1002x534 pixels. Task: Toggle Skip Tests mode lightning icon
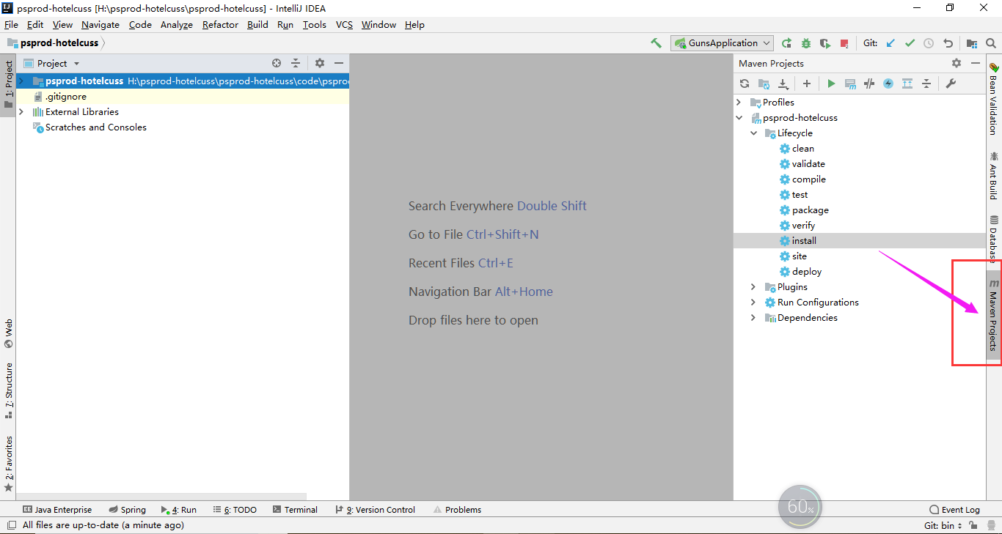(x=888, y=84)
